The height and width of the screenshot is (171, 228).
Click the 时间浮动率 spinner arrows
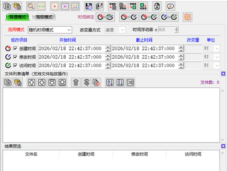pos(176,30)
